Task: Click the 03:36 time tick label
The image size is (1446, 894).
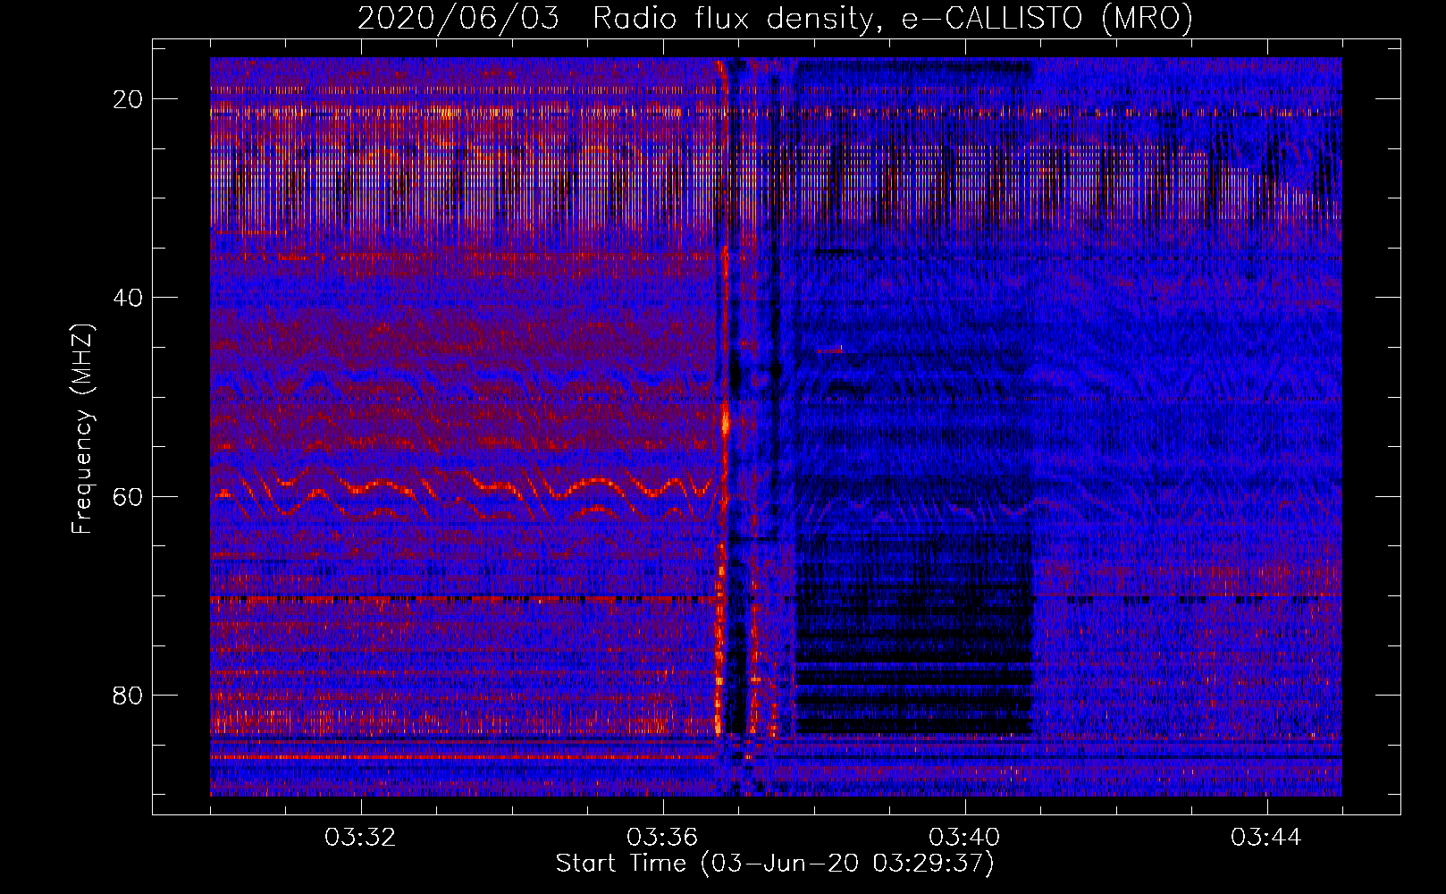Action: 662,838
